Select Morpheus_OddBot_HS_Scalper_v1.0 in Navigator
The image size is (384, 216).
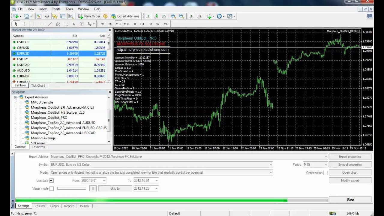pyautogui.click(x=58, y=112)
